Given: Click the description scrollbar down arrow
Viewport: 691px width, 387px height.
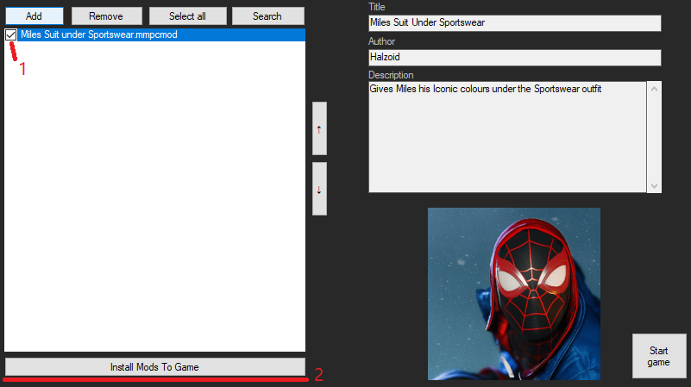Looking at the screenshot, I should [x=655, y=186].
